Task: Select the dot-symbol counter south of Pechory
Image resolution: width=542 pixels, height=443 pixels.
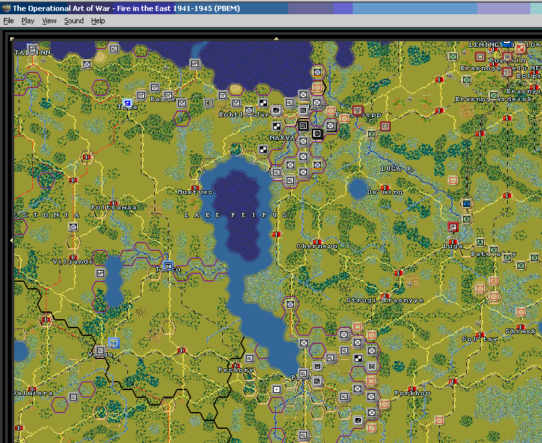Action: (276, 389)
